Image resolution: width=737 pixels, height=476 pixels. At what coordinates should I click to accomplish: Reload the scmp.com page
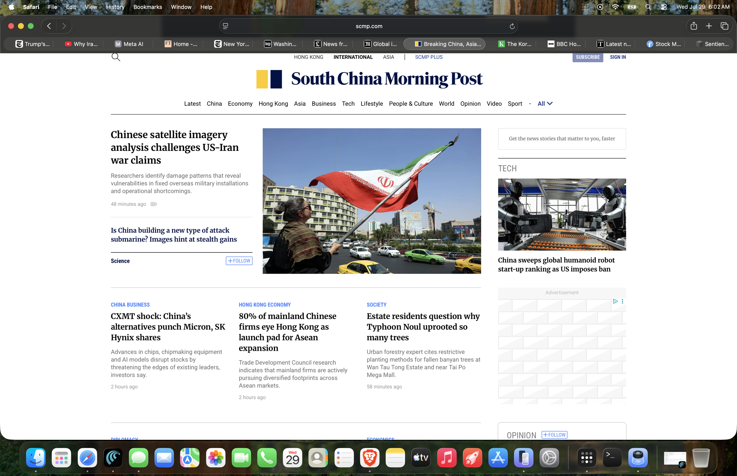point(512,26)
